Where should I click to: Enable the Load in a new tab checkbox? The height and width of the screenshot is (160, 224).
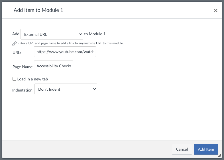14,79
